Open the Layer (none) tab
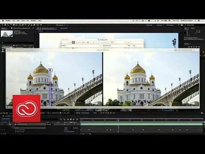Image resolution: width=205 pixels, height=154 pixels. click(x=64, y=28)
